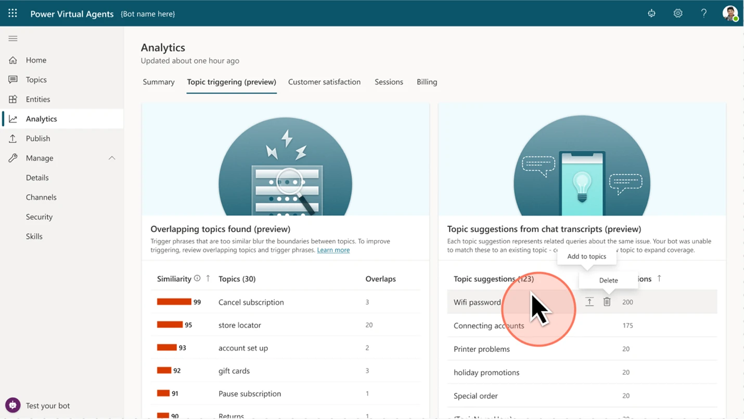Select the Printer problems suggestion row
The image size is (744, 419).
pyautogui.click(x=482, y=349)
